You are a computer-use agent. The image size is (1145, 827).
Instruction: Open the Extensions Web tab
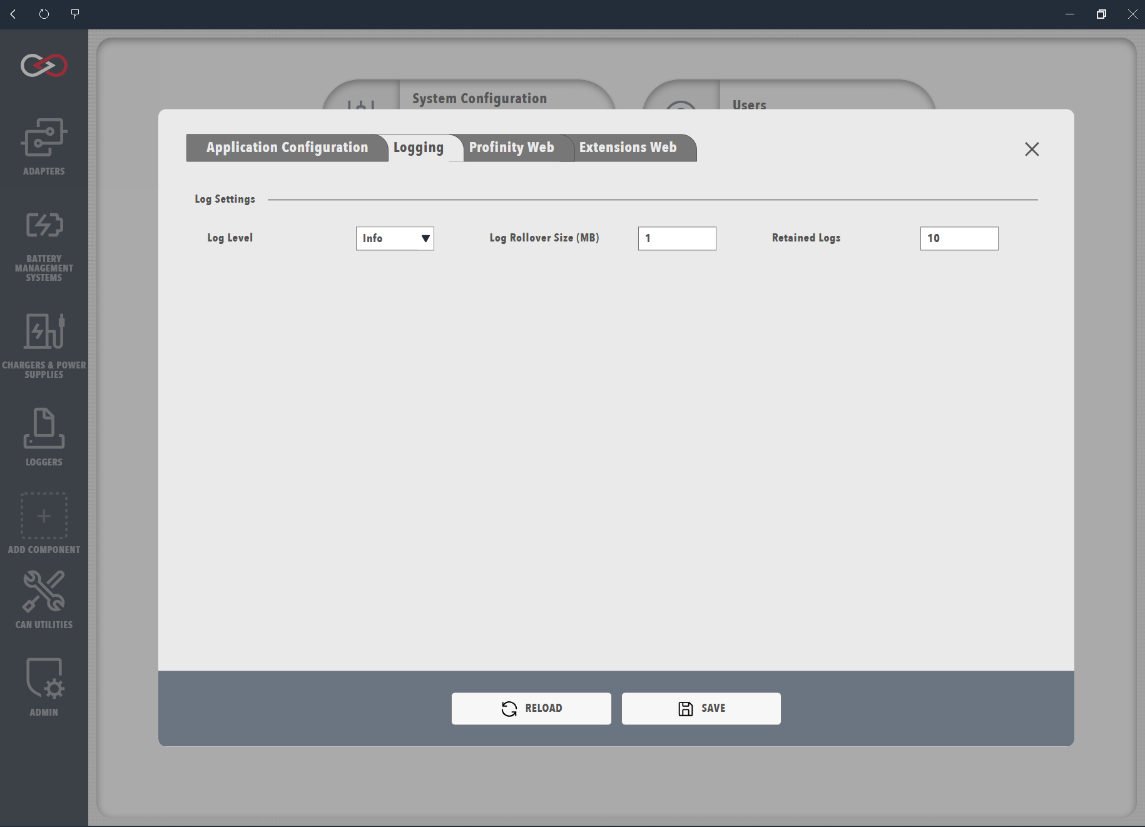(628, 148)
